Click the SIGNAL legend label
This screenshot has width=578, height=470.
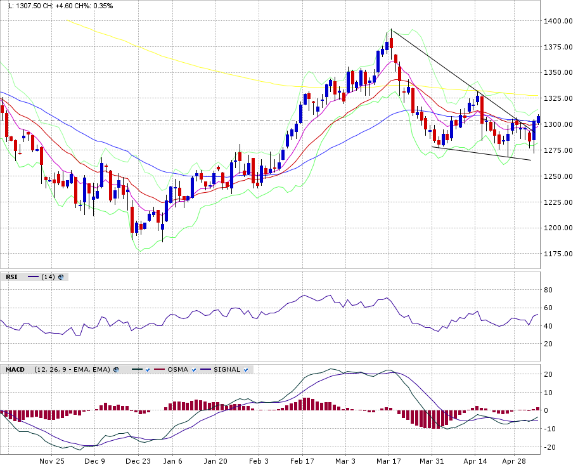[227, 369]
